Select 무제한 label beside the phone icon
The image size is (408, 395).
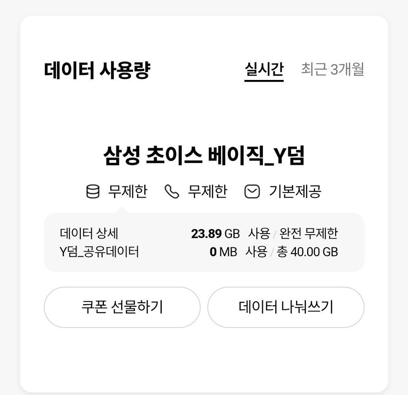pos(207,192)
